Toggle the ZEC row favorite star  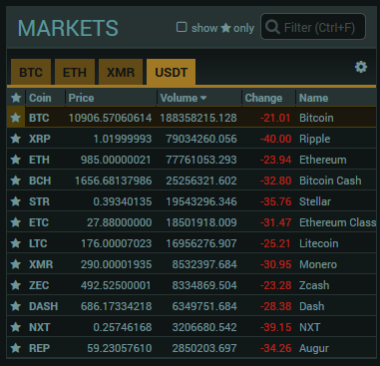pyautogui.click(x=16, y=285)
